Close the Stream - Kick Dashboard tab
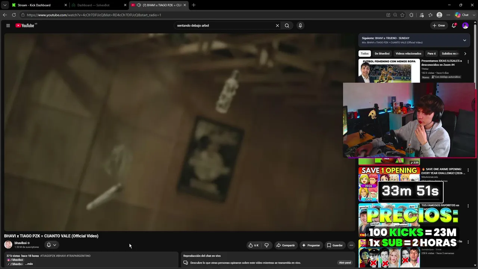The width and height of the screenshot is (478, 269). click(x=66, y=5)
